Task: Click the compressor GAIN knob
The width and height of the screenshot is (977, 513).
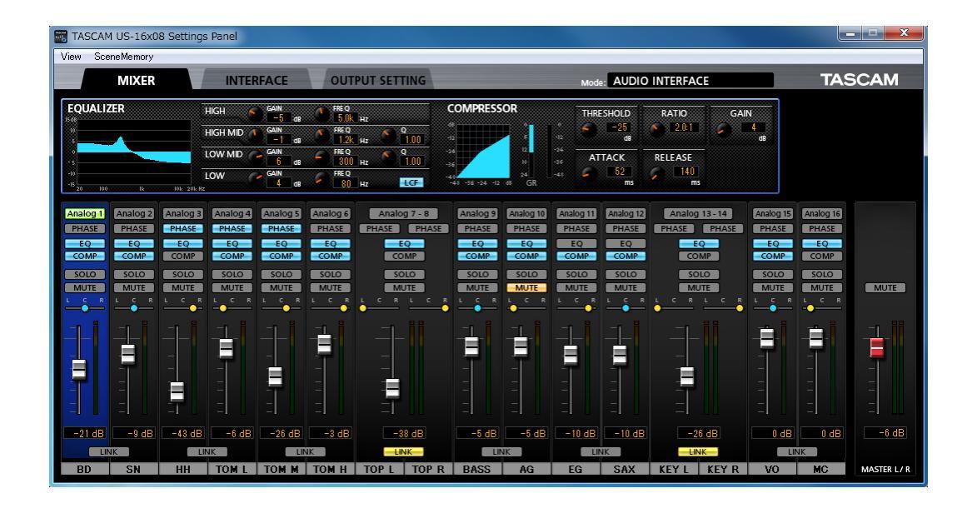Action: (722, 129)
